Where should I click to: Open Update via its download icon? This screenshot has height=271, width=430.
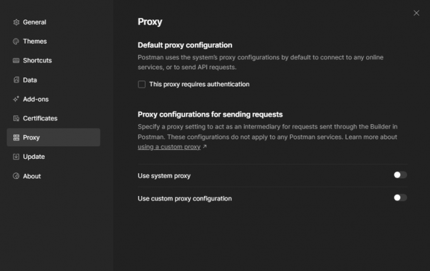[16, 156]
